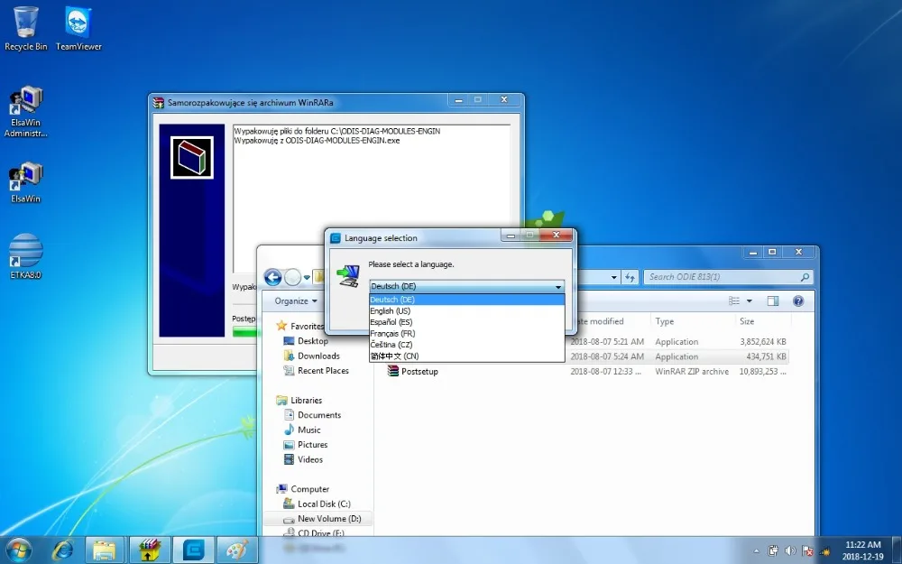Open the Windows Start menu
The image size is (902, 564).
click(x=19, y=550)
